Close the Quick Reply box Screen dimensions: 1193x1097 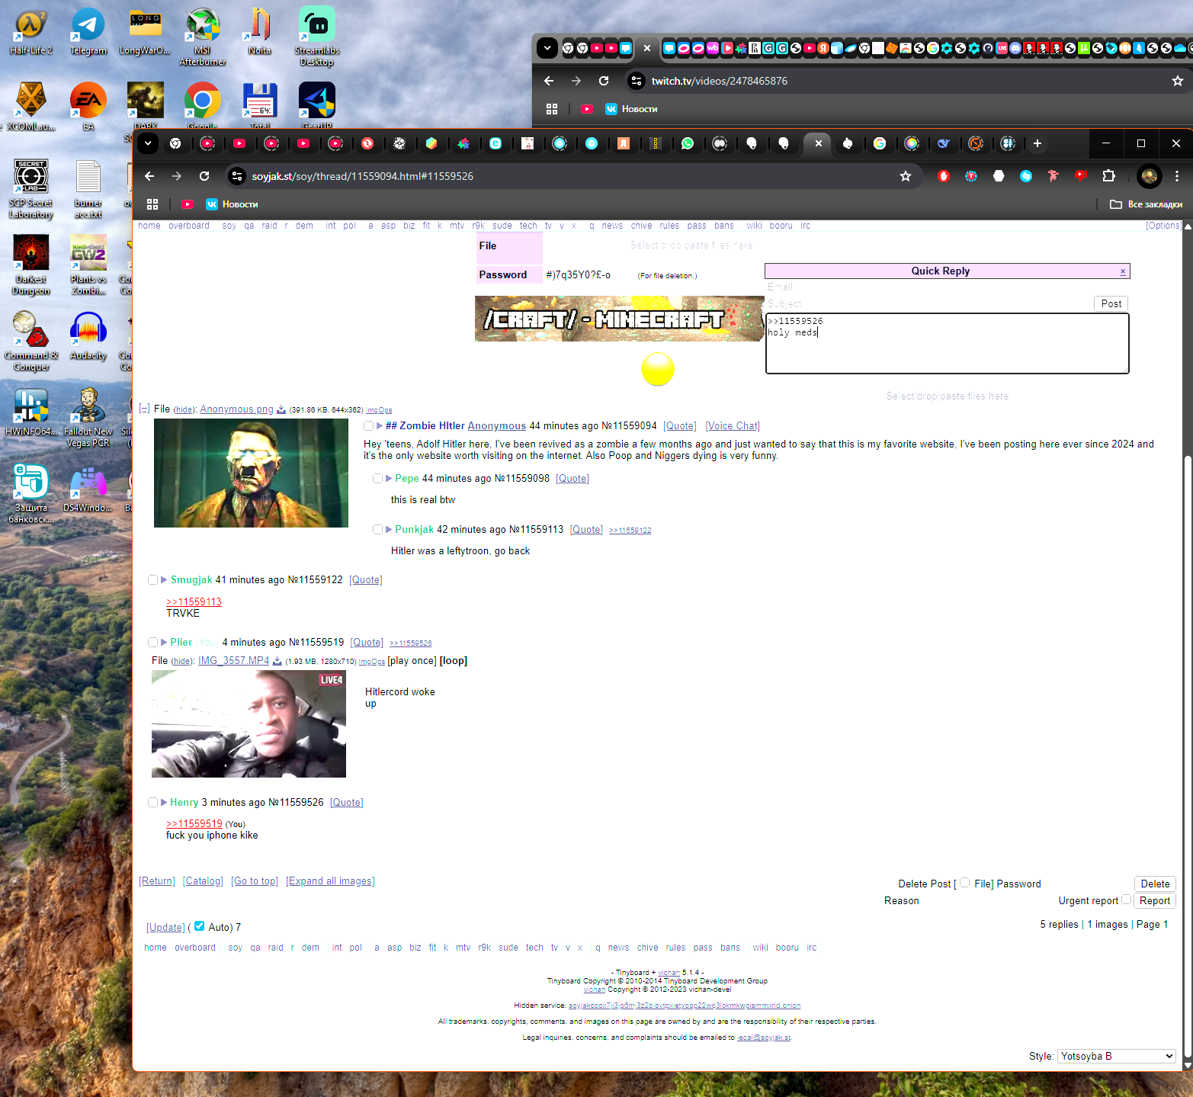pos(1123,271)
